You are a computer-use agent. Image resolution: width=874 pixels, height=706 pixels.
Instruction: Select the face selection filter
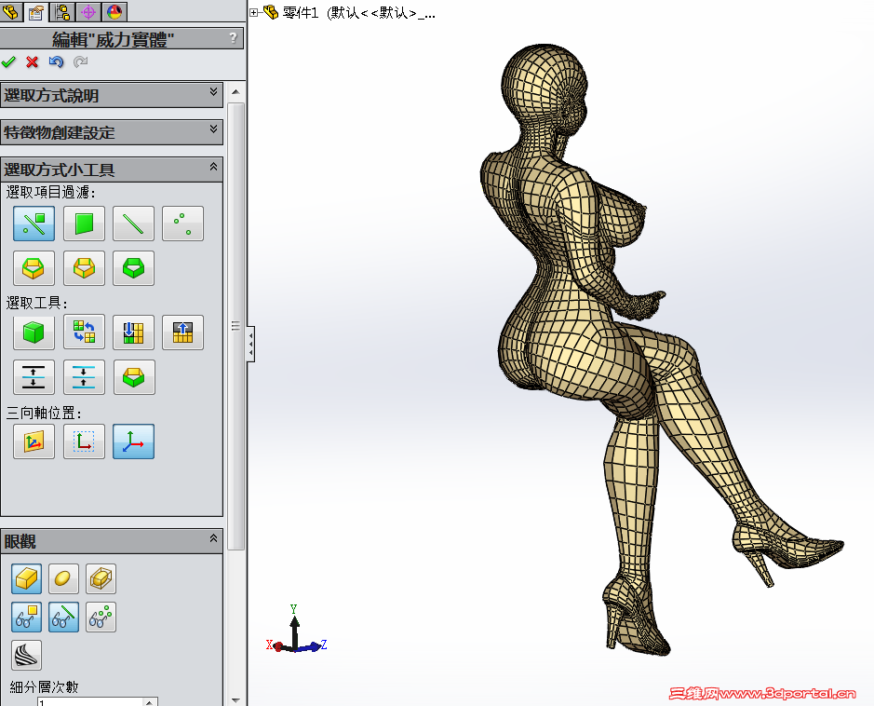pos(85,223)
